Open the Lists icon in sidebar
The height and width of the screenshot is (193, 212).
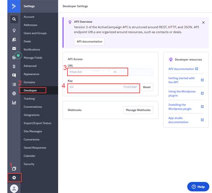pos(14,85)
